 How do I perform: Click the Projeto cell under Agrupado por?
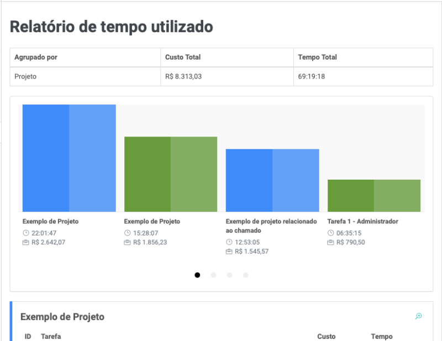point(25,77)
